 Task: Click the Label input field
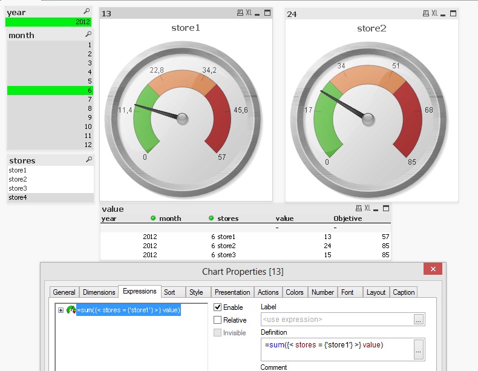pos(336,320)
